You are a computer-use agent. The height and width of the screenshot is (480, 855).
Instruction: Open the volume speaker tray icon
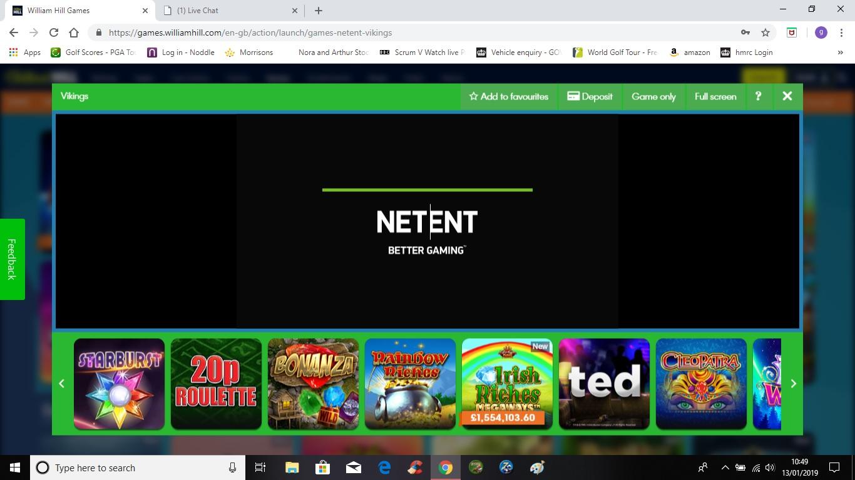click(x=770, y=467)
